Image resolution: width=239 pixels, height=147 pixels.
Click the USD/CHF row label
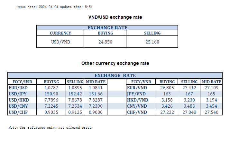click(x=18, y=112)
